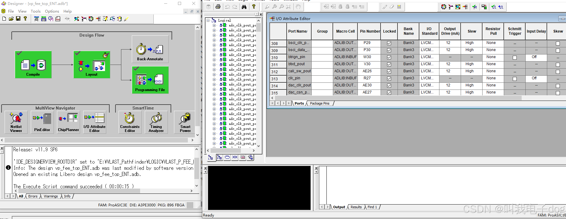Run the Layout step in Design Flow

(91, 64)
